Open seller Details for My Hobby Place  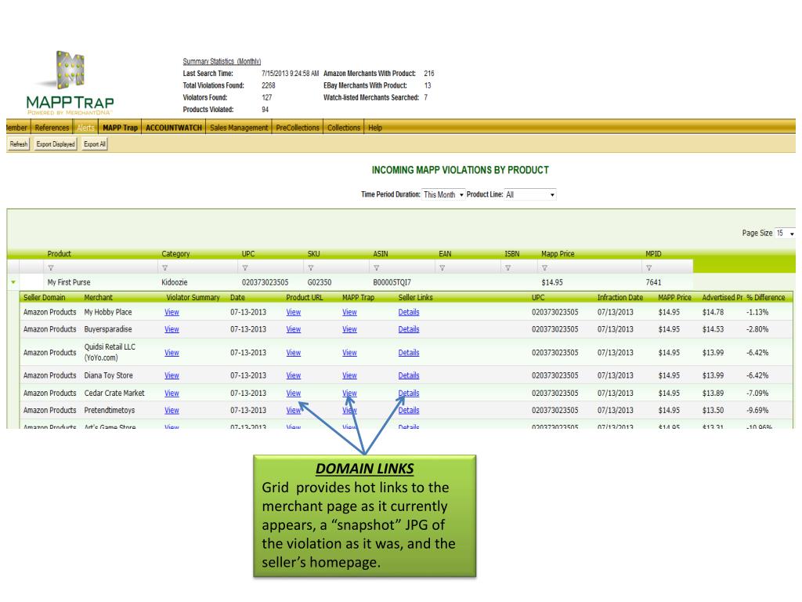(409, 312)
